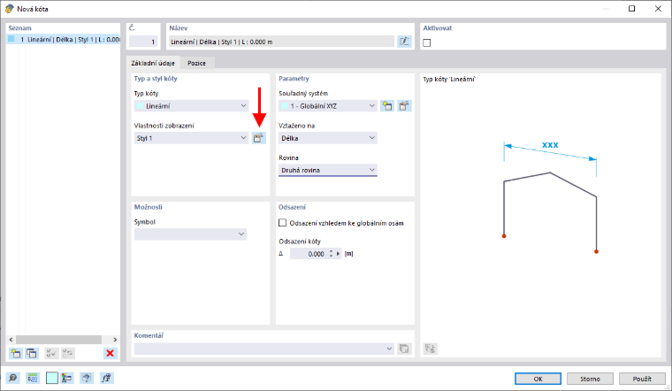This screenshot has height=391, width=672.
Task: Click the Č. number input field
Action: (143, 42)
